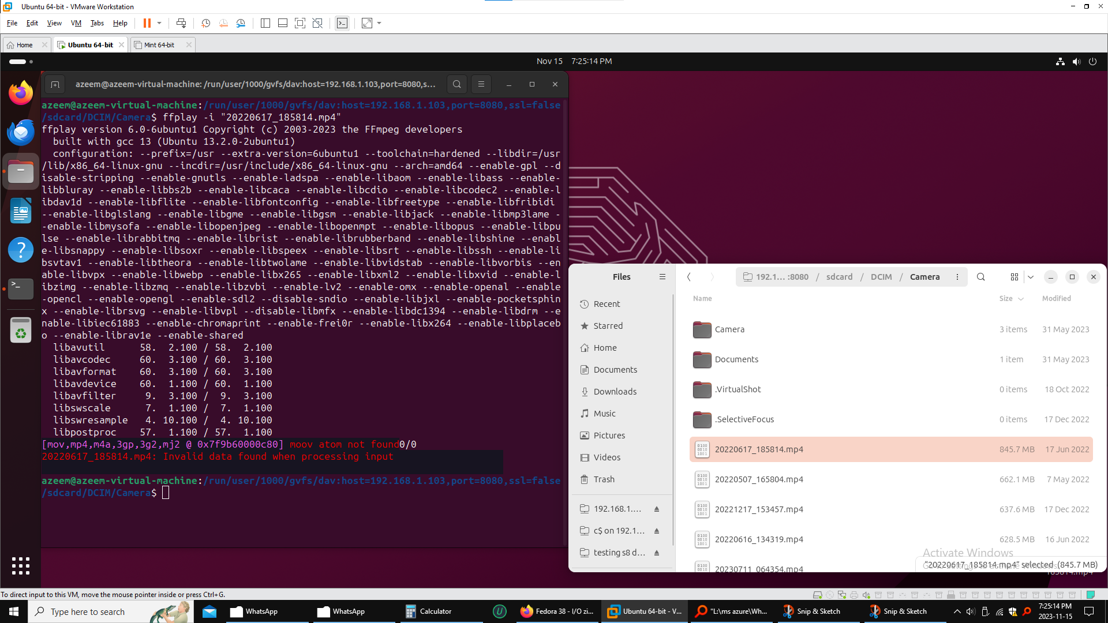Launch Thunderbird Mail from the dock

[x=21, y=133]
